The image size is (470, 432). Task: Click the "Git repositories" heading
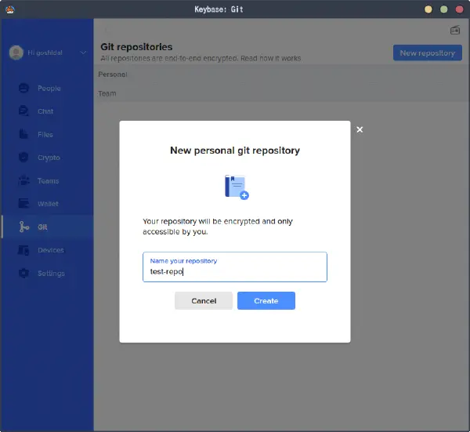[136, 47]
